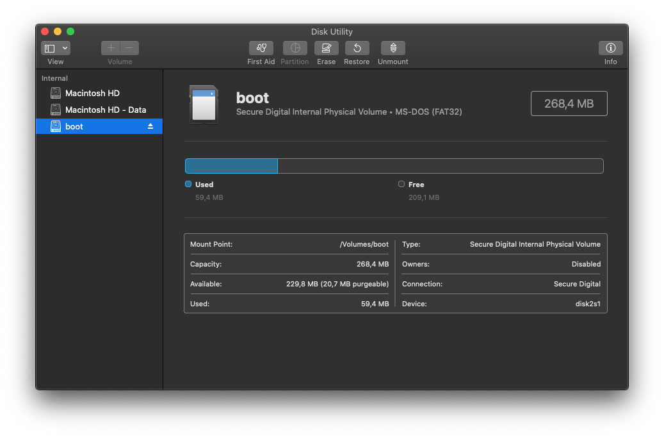Open the View dropdown chevron
The image size is (664, 437).
(x=65, y=48)
